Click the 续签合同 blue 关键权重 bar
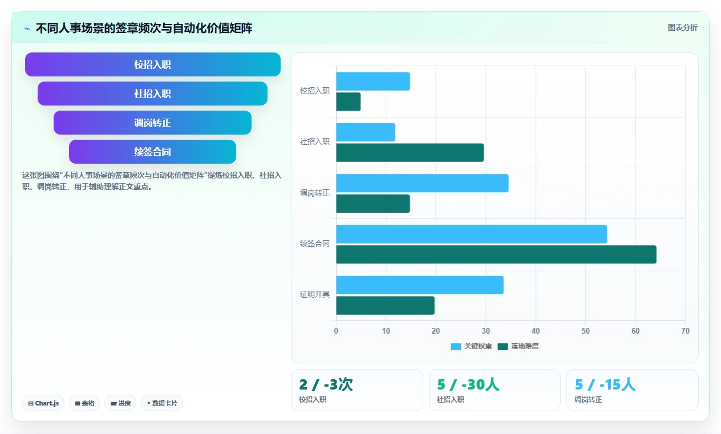The height and width of the screenshot is (434, 721). (x=472, y=234)
